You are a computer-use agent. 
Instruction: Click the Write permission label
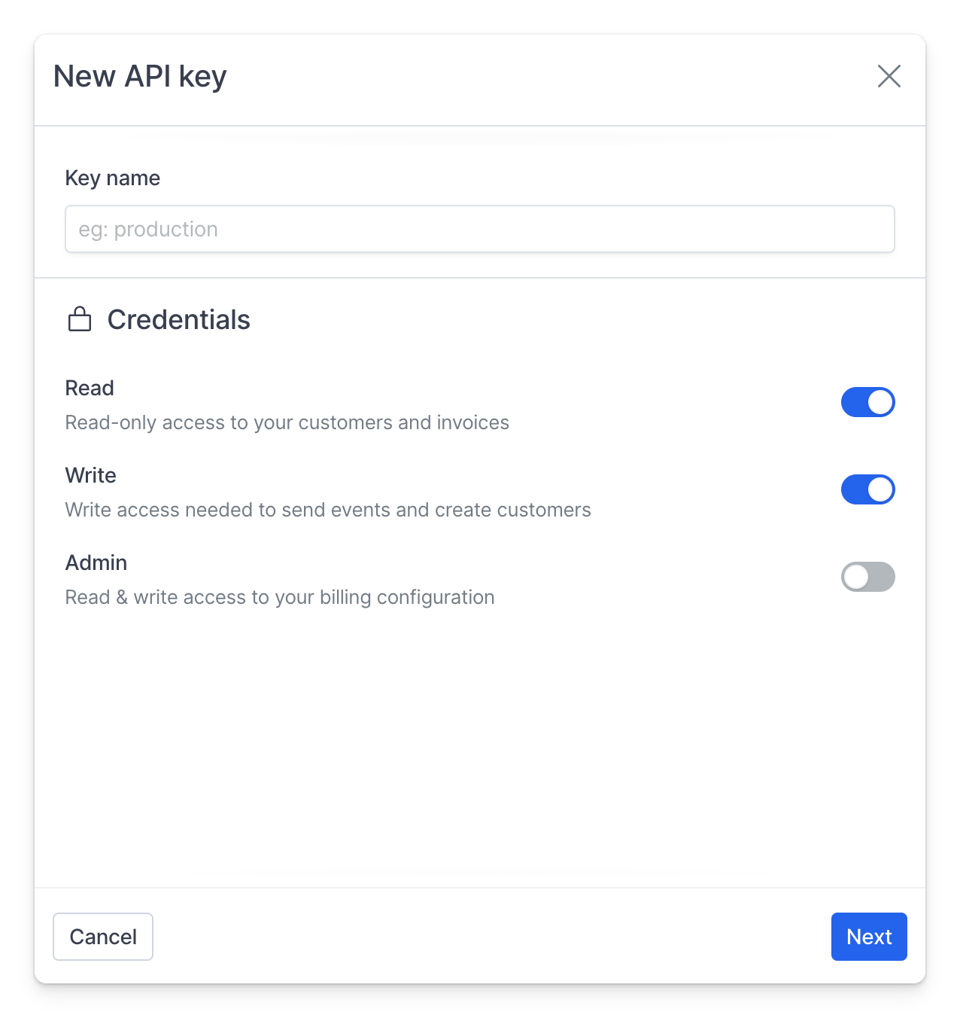click(x=91, y=475)
